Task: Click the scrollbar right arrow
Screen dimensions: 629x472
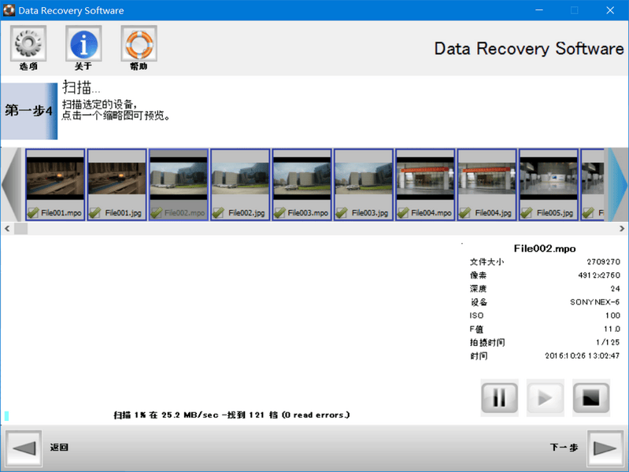Action: [622, 229]
